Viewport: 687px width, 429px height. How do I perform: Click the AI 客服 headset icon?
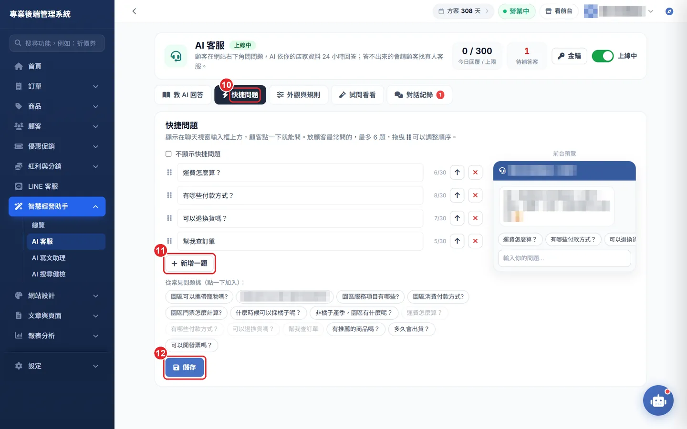point(176,56)
